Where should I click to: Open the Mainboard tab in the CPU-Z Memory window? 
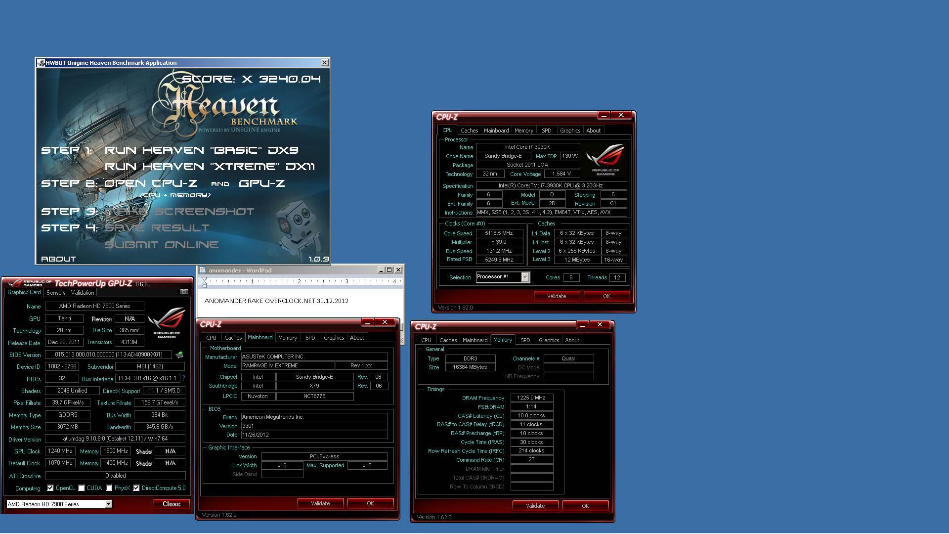pyautogui.click(x=474, y=340)
